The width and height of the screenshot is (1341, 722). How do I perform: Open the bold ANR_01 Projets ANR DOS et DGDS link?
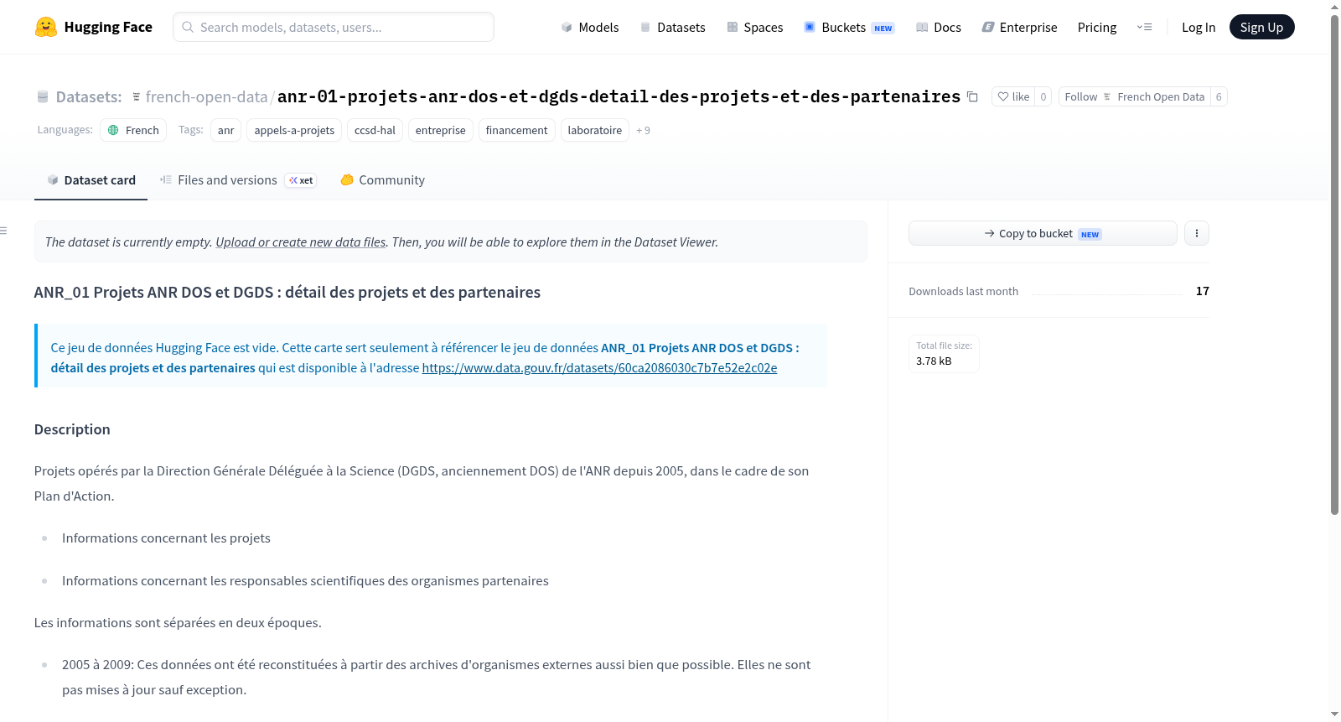425,357
